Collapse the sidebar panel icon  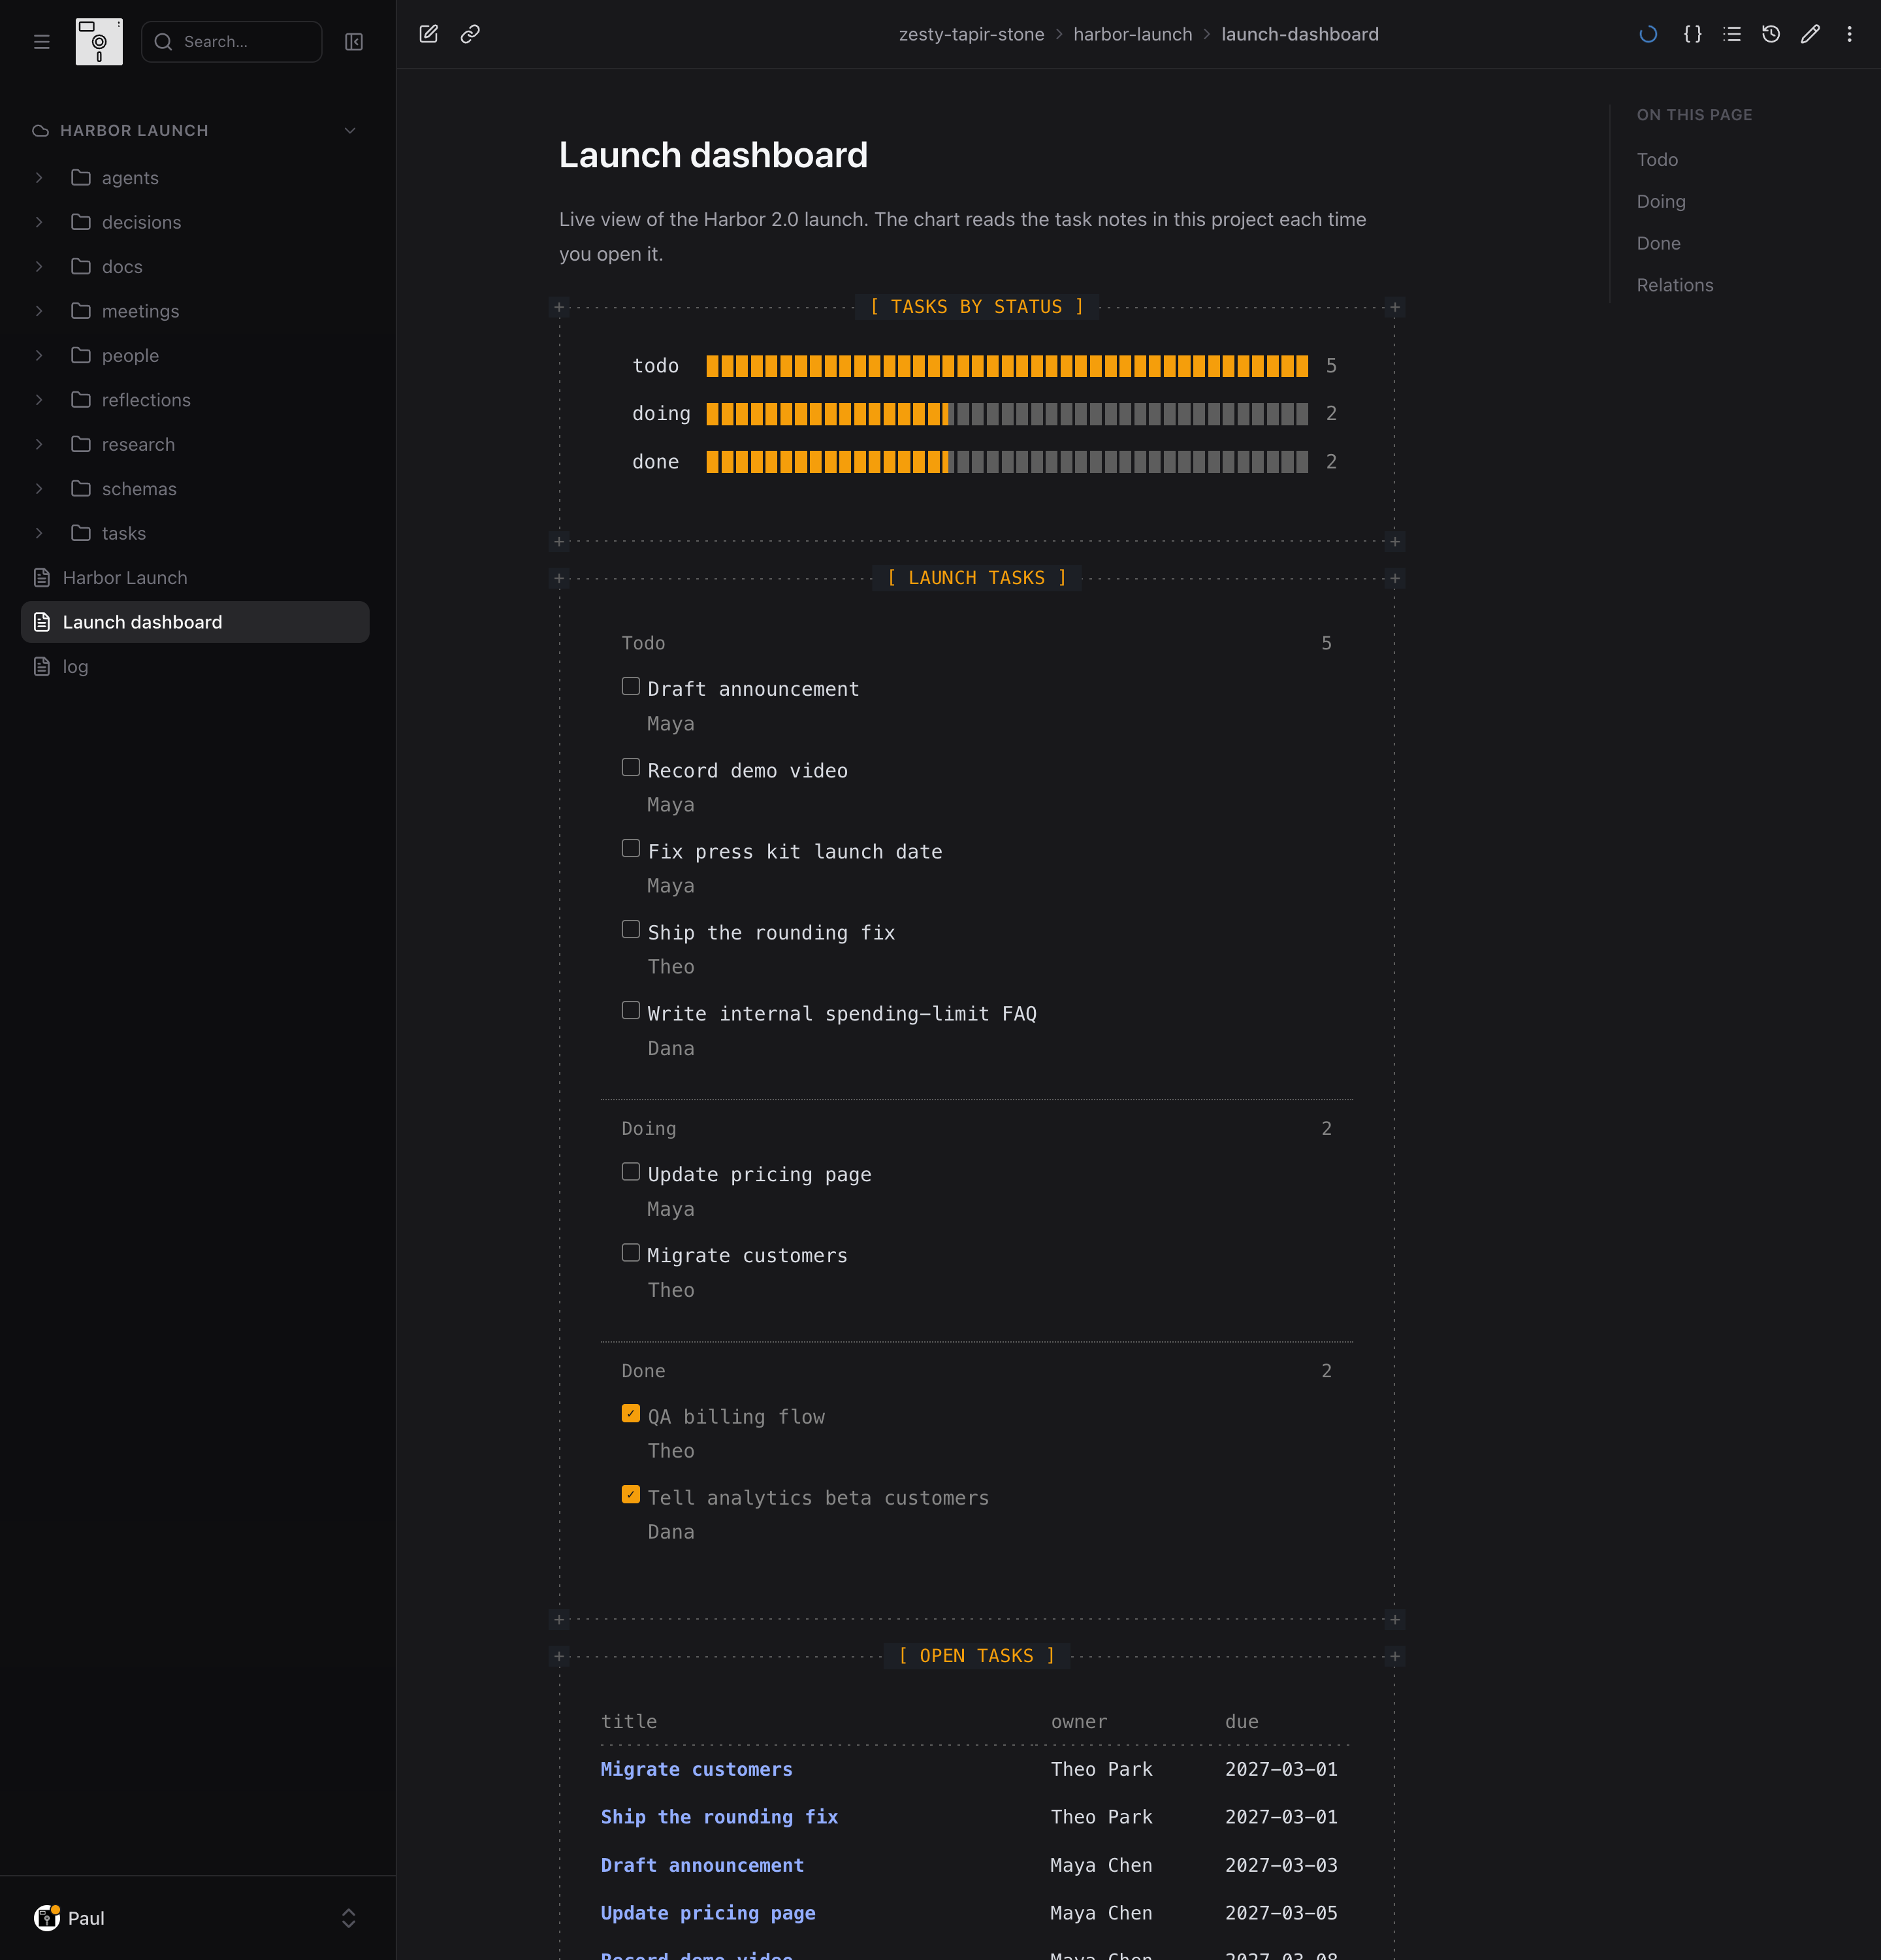(354, 42)
